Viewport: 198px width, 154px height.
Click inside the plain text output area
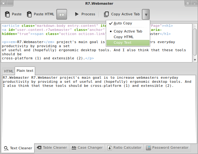pyautogui.click(x=99, y=109)
